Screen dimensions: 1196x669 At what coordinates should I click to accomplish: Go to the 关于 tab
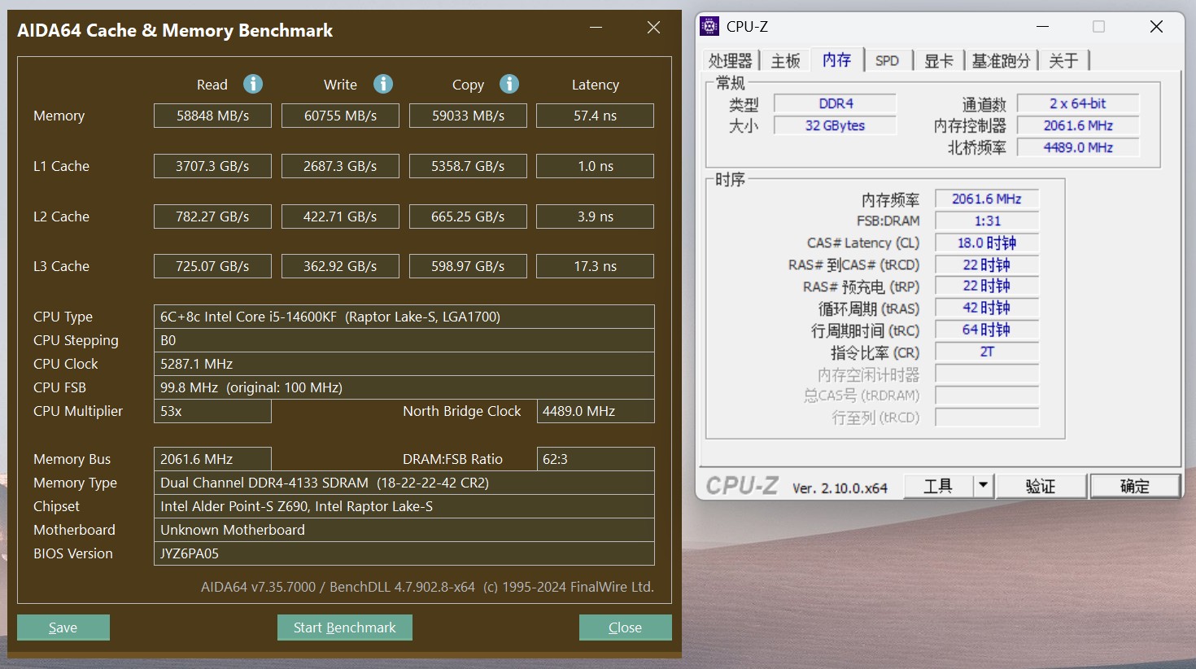click(1063, 61)
